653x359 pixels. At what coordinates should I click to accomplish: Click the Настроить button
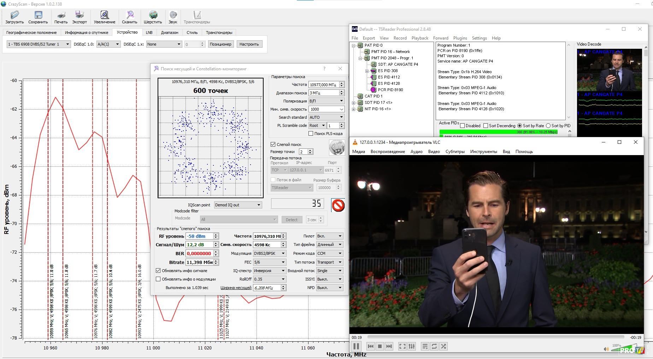coord(249,44)
